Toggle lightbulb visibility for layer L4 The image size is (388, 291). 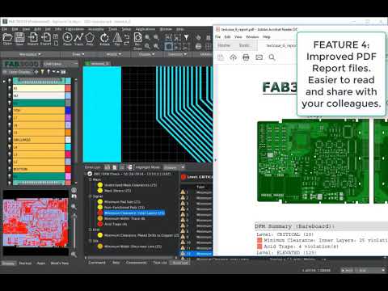click(x=10, y=147)
